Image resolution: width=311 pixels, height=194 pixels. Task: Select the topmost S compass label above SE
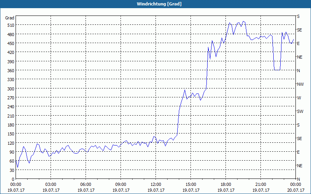[298, 16]
